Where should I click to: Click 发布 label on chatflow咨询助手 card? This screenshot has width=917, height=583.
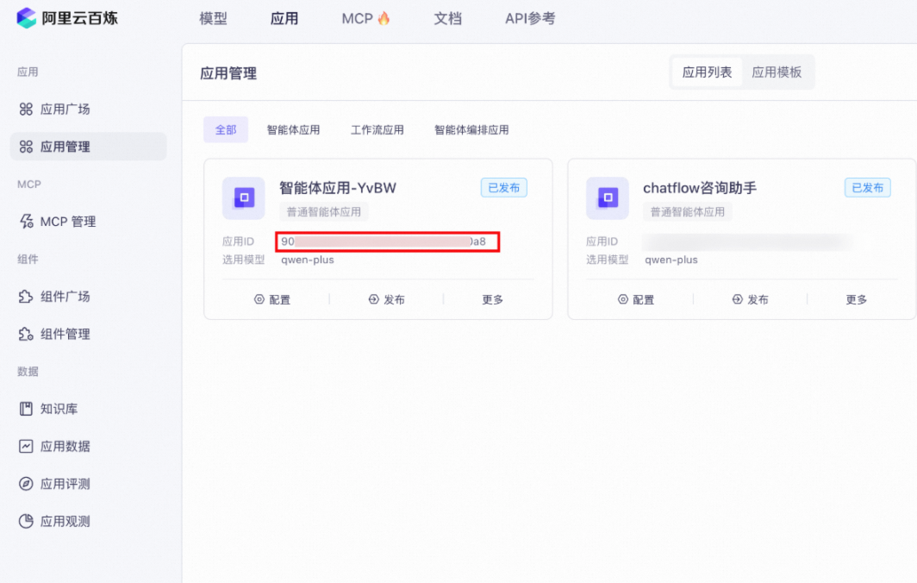point(758,300)
